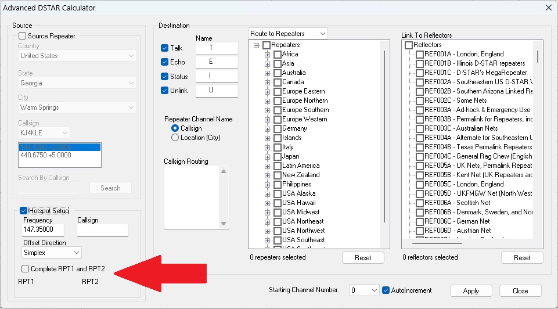Check REF003C Australian Nets reflector
This screenshot has width=558, height=309.
click(x=420, y=129)
